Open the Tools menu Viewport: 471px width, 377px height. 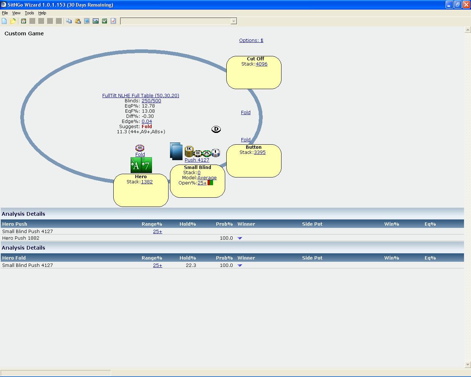(x=29, y=13)
